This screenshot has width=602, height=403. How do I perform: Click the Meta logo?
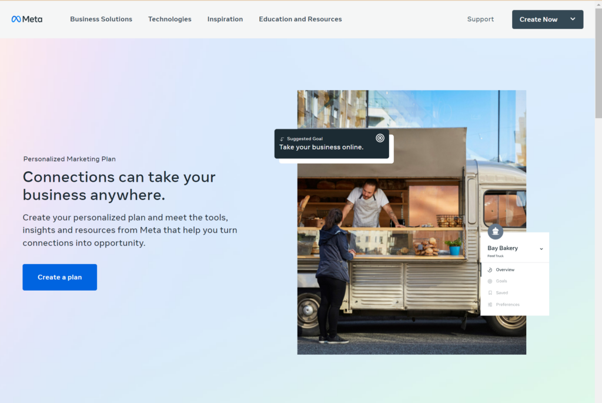click(26, 19)
